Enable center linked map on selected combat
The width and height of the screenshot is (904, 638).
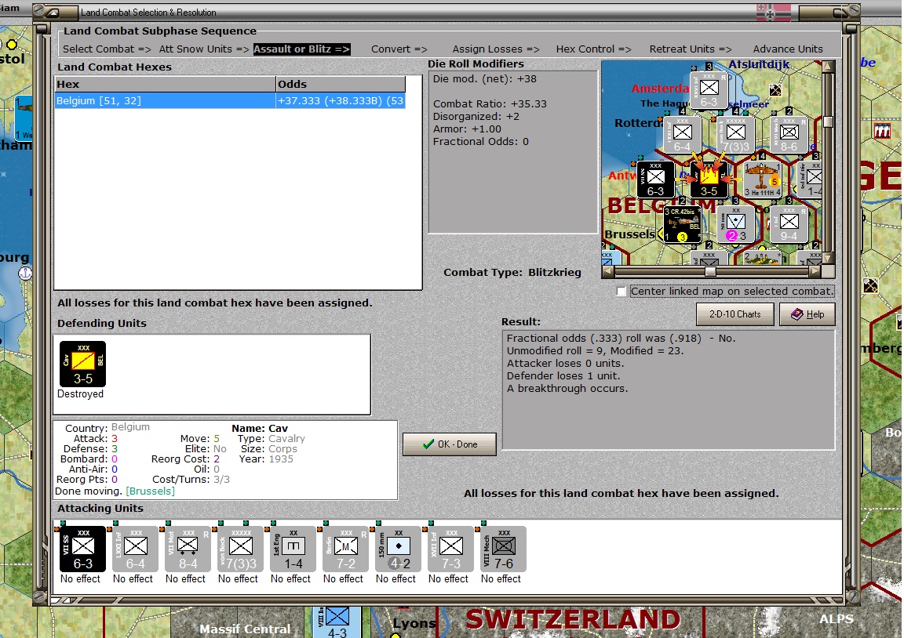point(621,292)
